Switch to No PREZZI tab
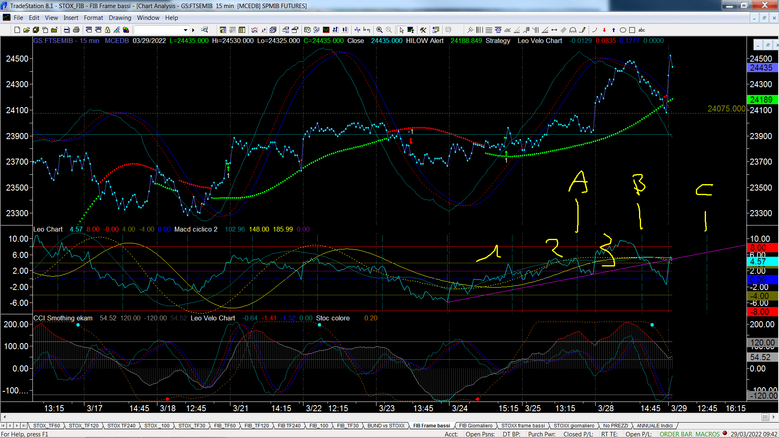This screenshot has width=779, height=438. pos(615,426)
